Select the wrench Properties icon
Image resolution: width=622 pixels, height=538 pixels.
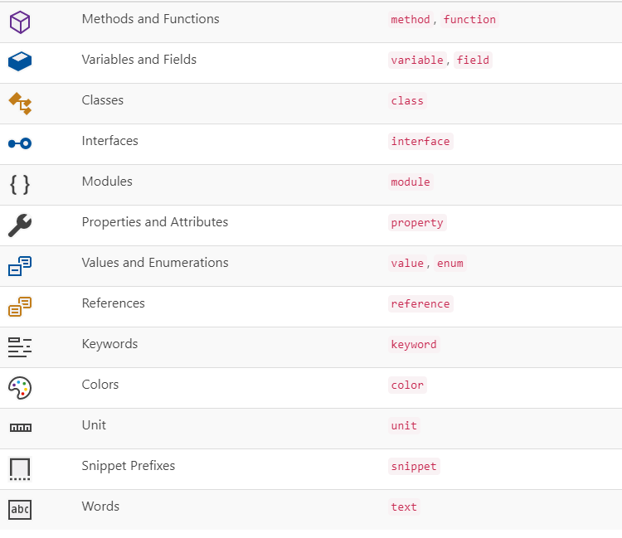click(x=20, y=225)
